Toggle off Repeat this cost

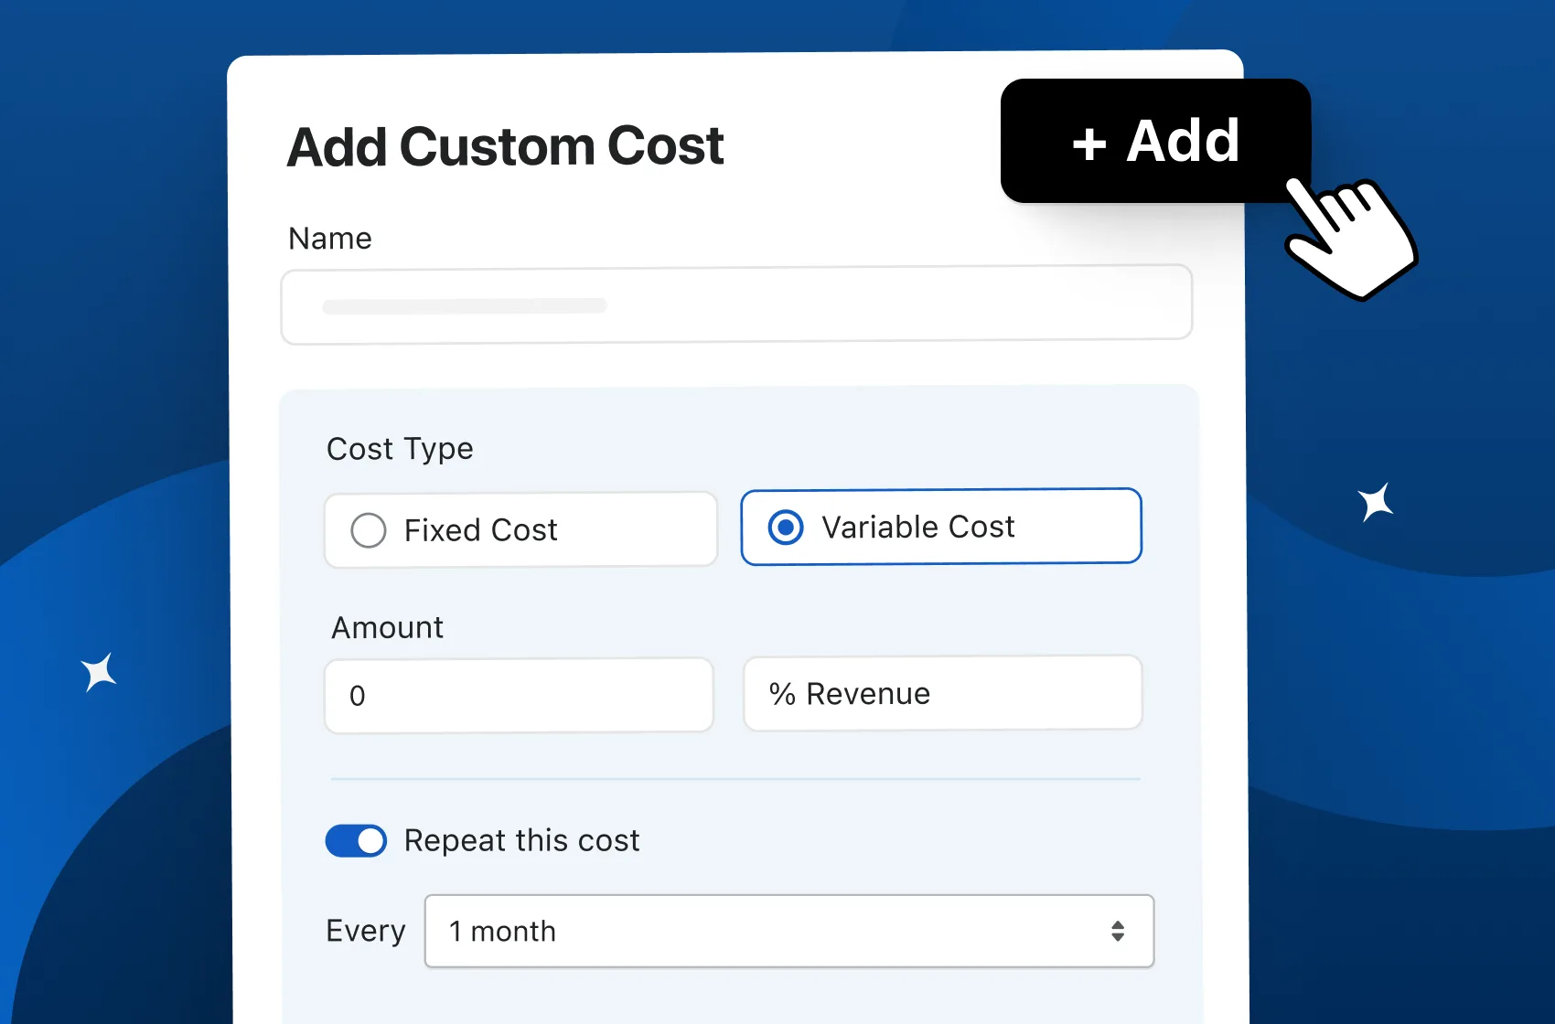pyautogui.click(x=356, y=840)
